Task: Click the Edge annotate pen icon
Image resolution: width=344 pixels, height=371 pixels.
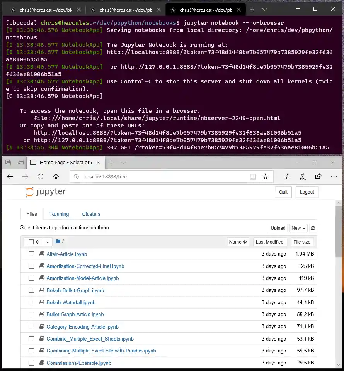Action: point(303,176)
